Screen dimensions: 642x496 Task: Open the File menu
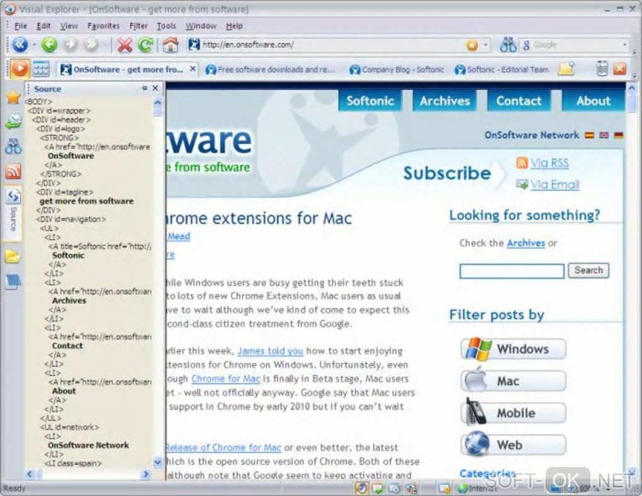(x=21, y=26)
